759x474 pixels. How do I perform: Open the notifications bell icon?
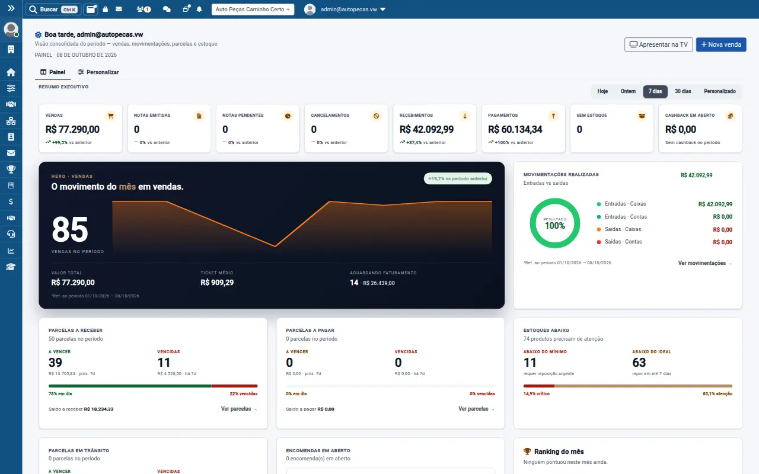pyautogui.click(x=199, y=9)
